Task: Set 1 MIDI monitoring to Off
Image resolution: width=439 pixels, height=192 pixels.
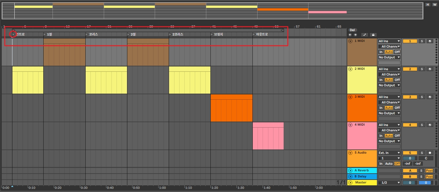Action: [397, 52]
